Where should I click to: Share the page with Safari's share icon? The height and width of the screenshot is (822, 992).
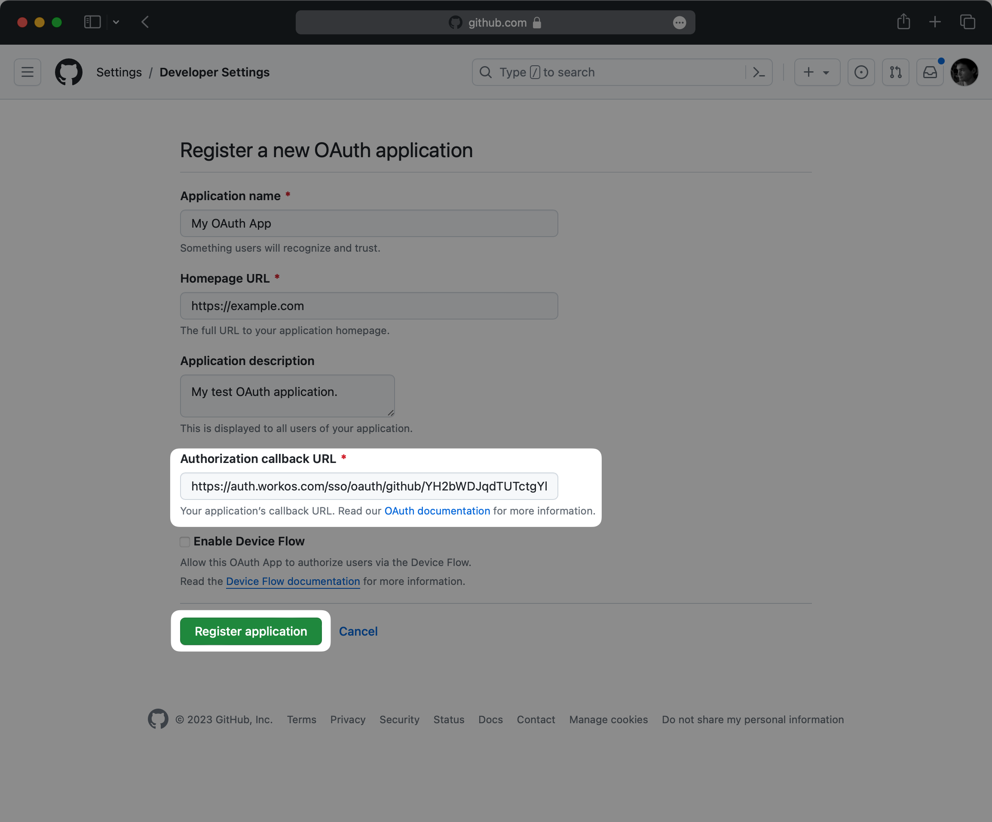[x=903, y=22]
